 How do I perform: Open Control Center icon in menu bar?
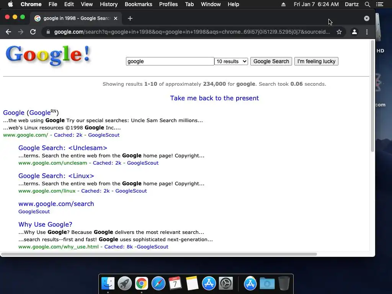click(380, 4)
